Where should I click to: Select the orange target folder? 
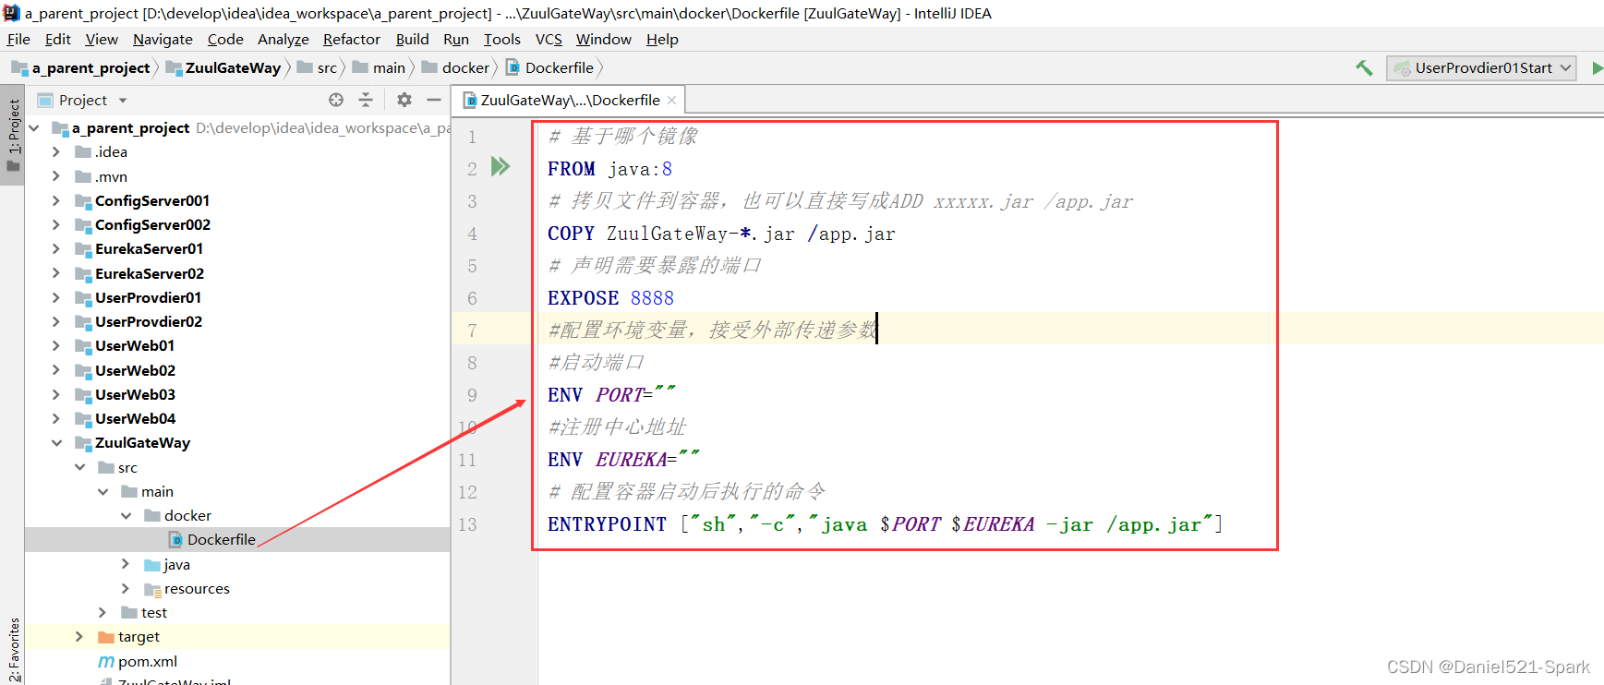(x=139, y=636)
